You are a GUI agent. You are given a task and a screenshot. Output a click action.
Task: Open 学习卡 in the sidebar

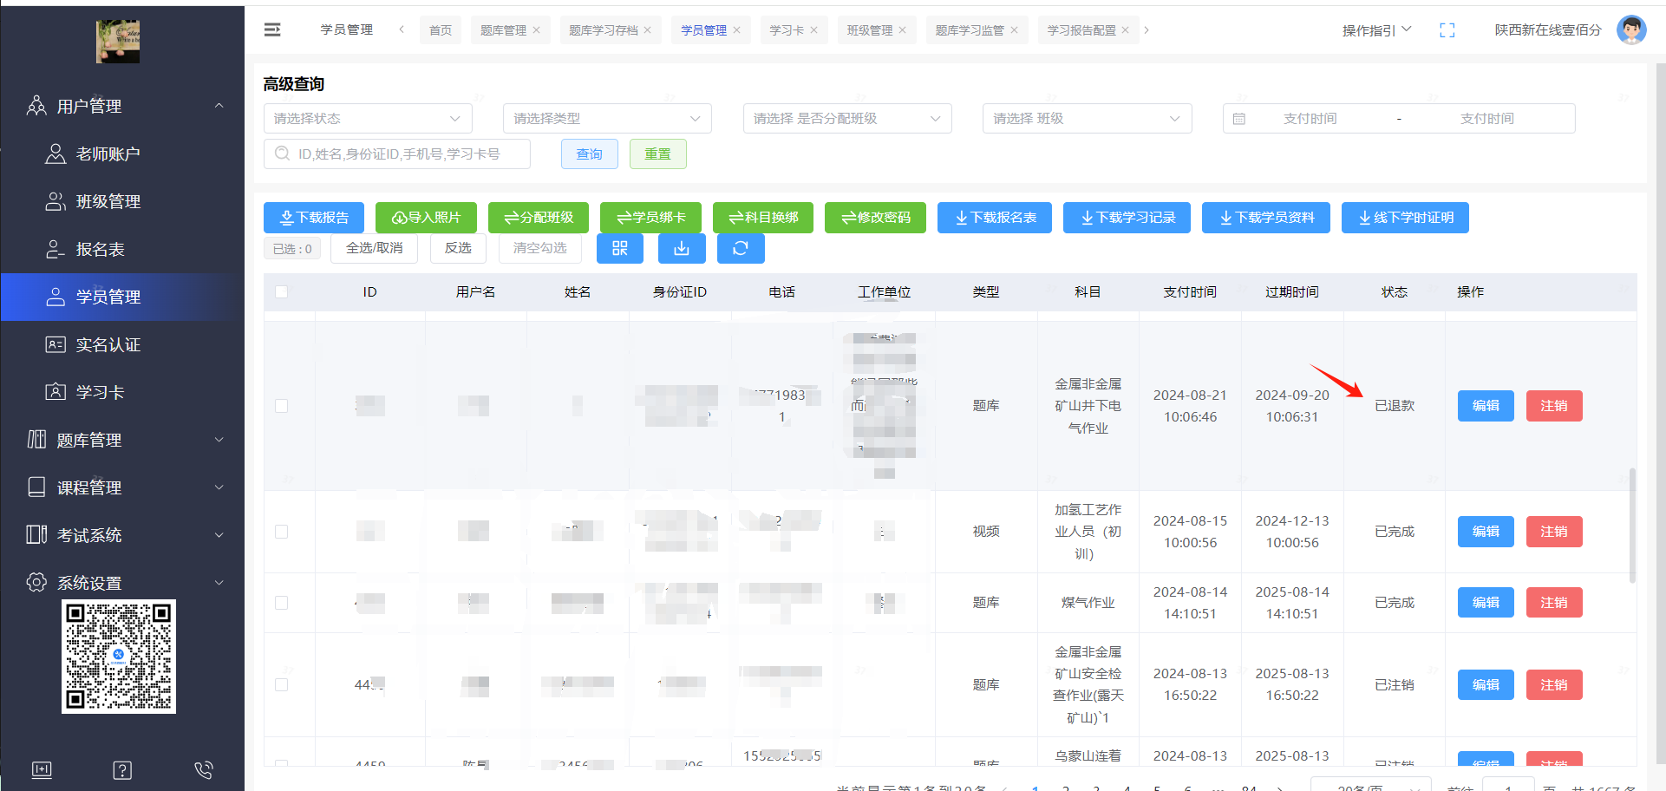click(122, 392)
